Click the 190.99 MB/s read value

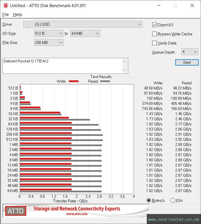coord(181,98)
